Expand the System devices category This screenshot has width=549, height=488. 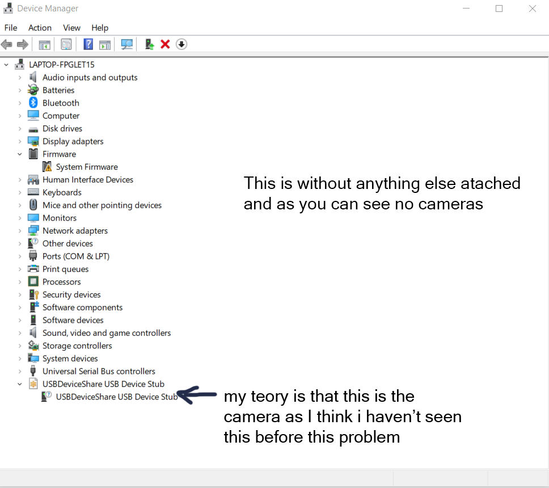click(20, 359)
